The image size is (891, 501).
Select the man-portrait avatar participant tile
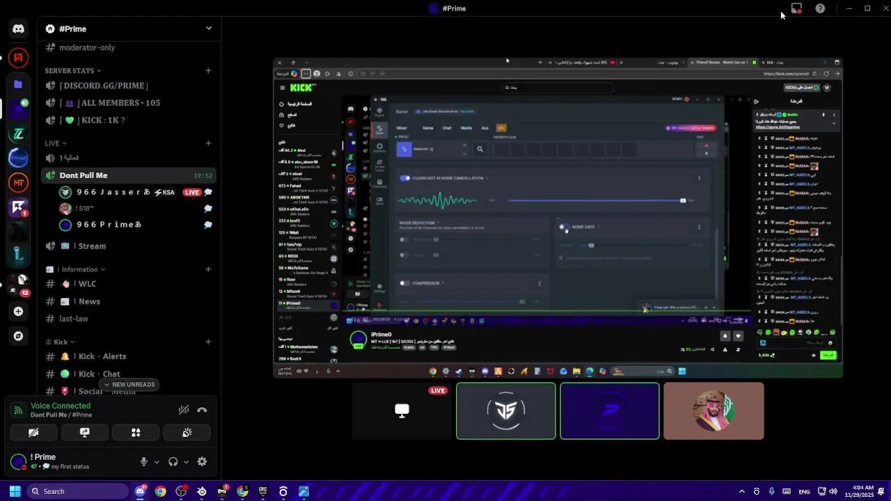[713, 411]
